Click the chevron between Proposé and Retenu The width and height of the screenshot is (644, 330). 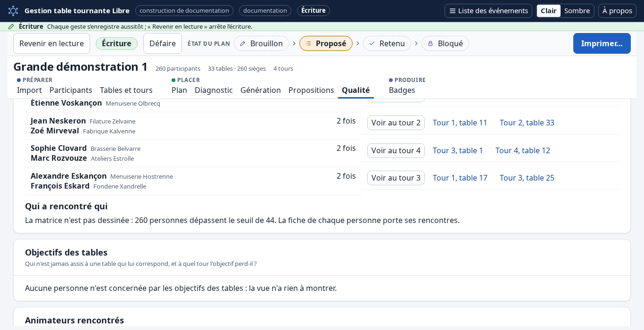[358, 43]
